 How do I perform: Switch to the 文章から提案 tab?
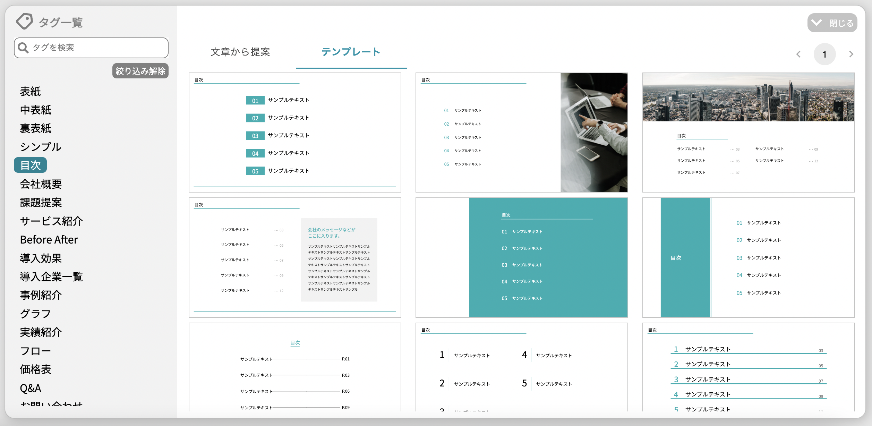coord(240,52)
